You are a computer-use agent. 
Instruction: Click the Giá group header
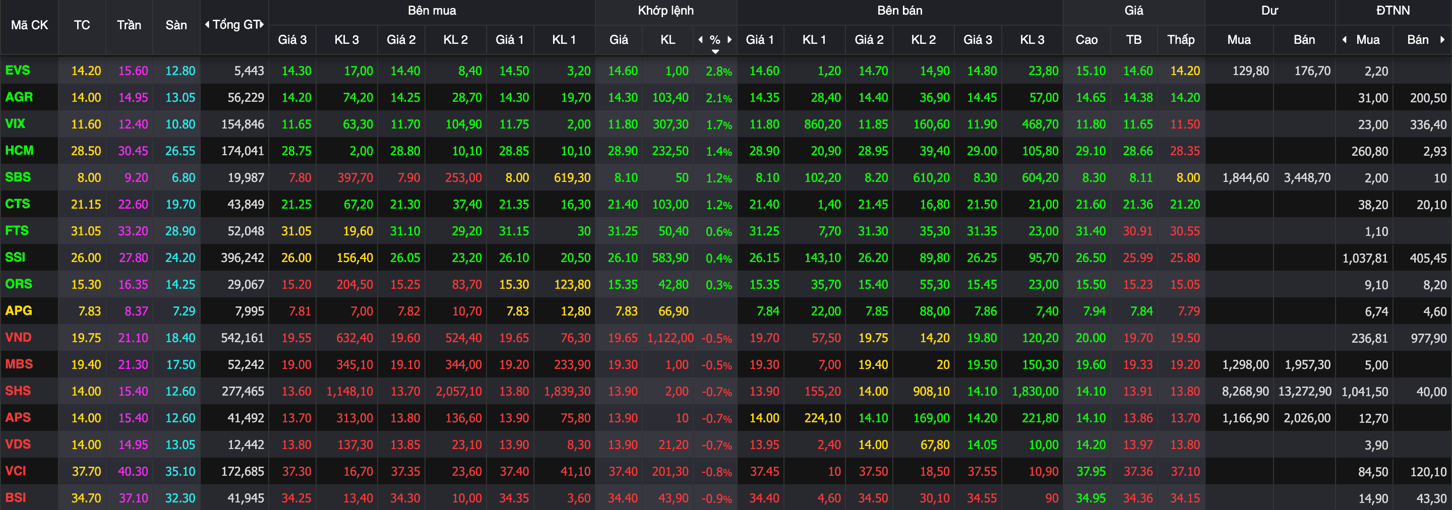(x=1133, y=11)
